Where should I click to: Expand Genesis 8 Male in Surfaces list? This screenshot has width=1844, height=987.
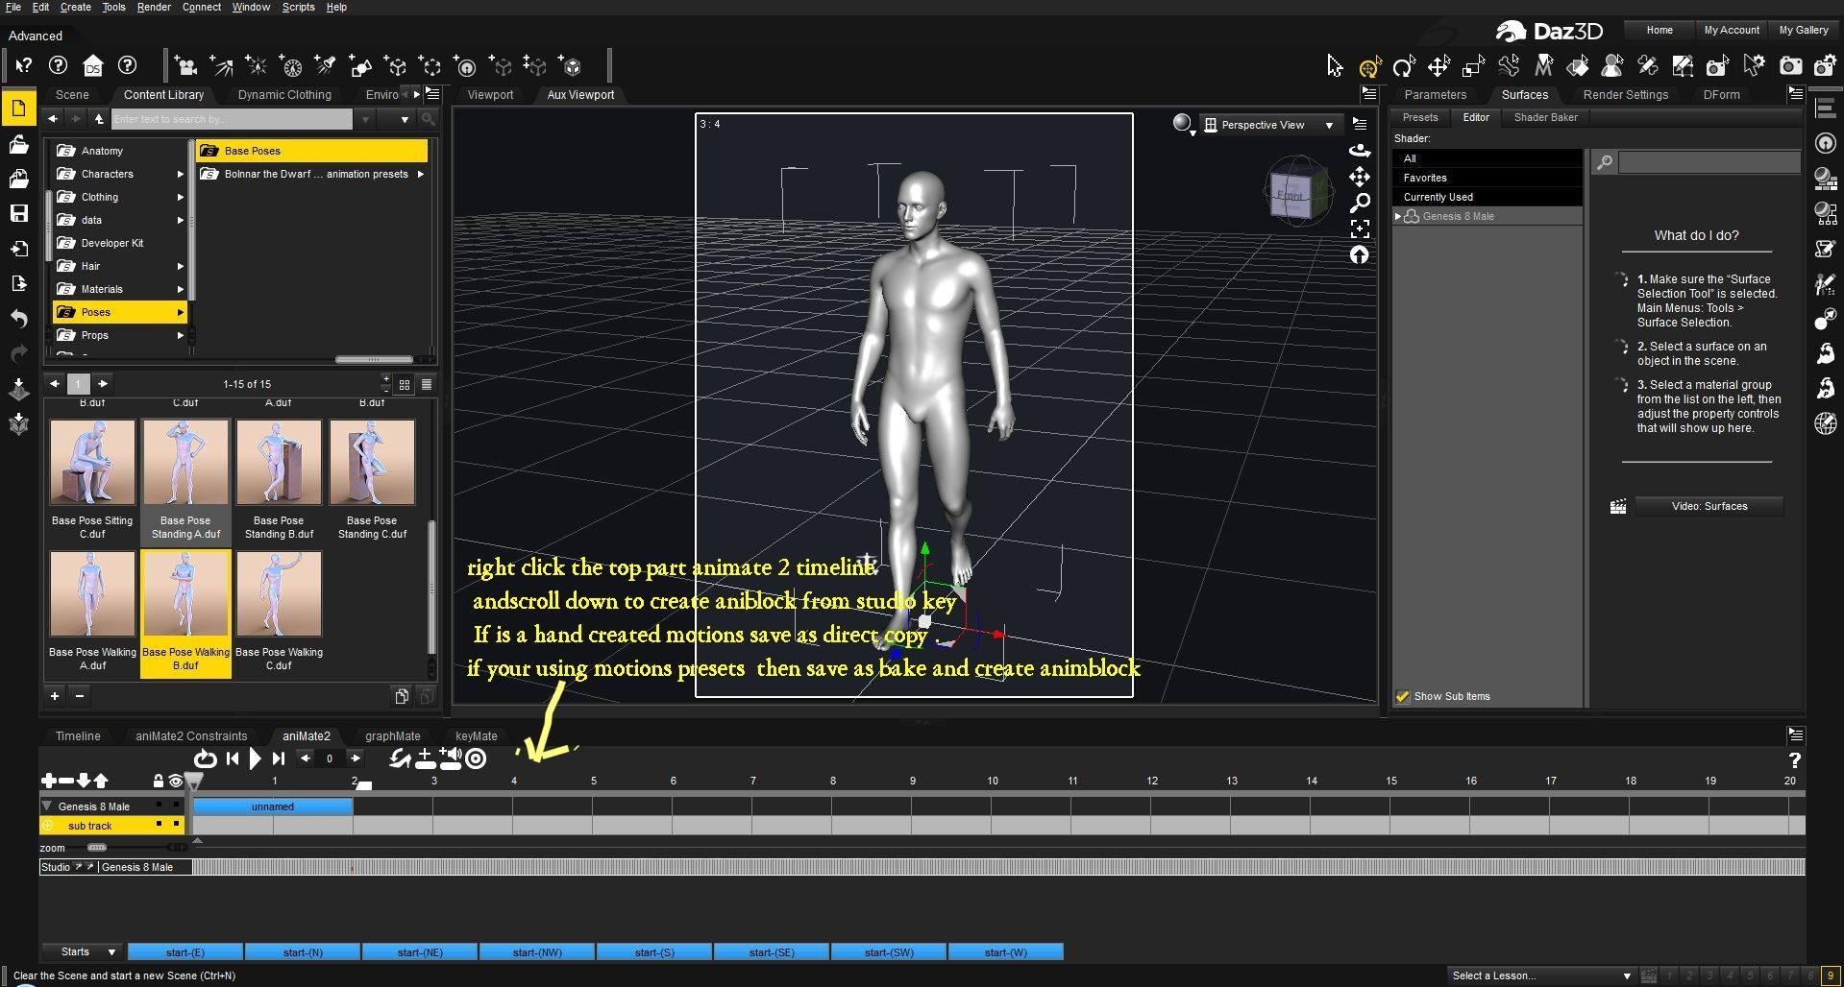click(1398, 217)
